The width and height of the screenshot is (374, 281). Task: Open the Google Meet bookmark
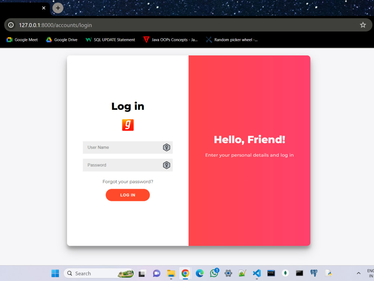(22, 40)
